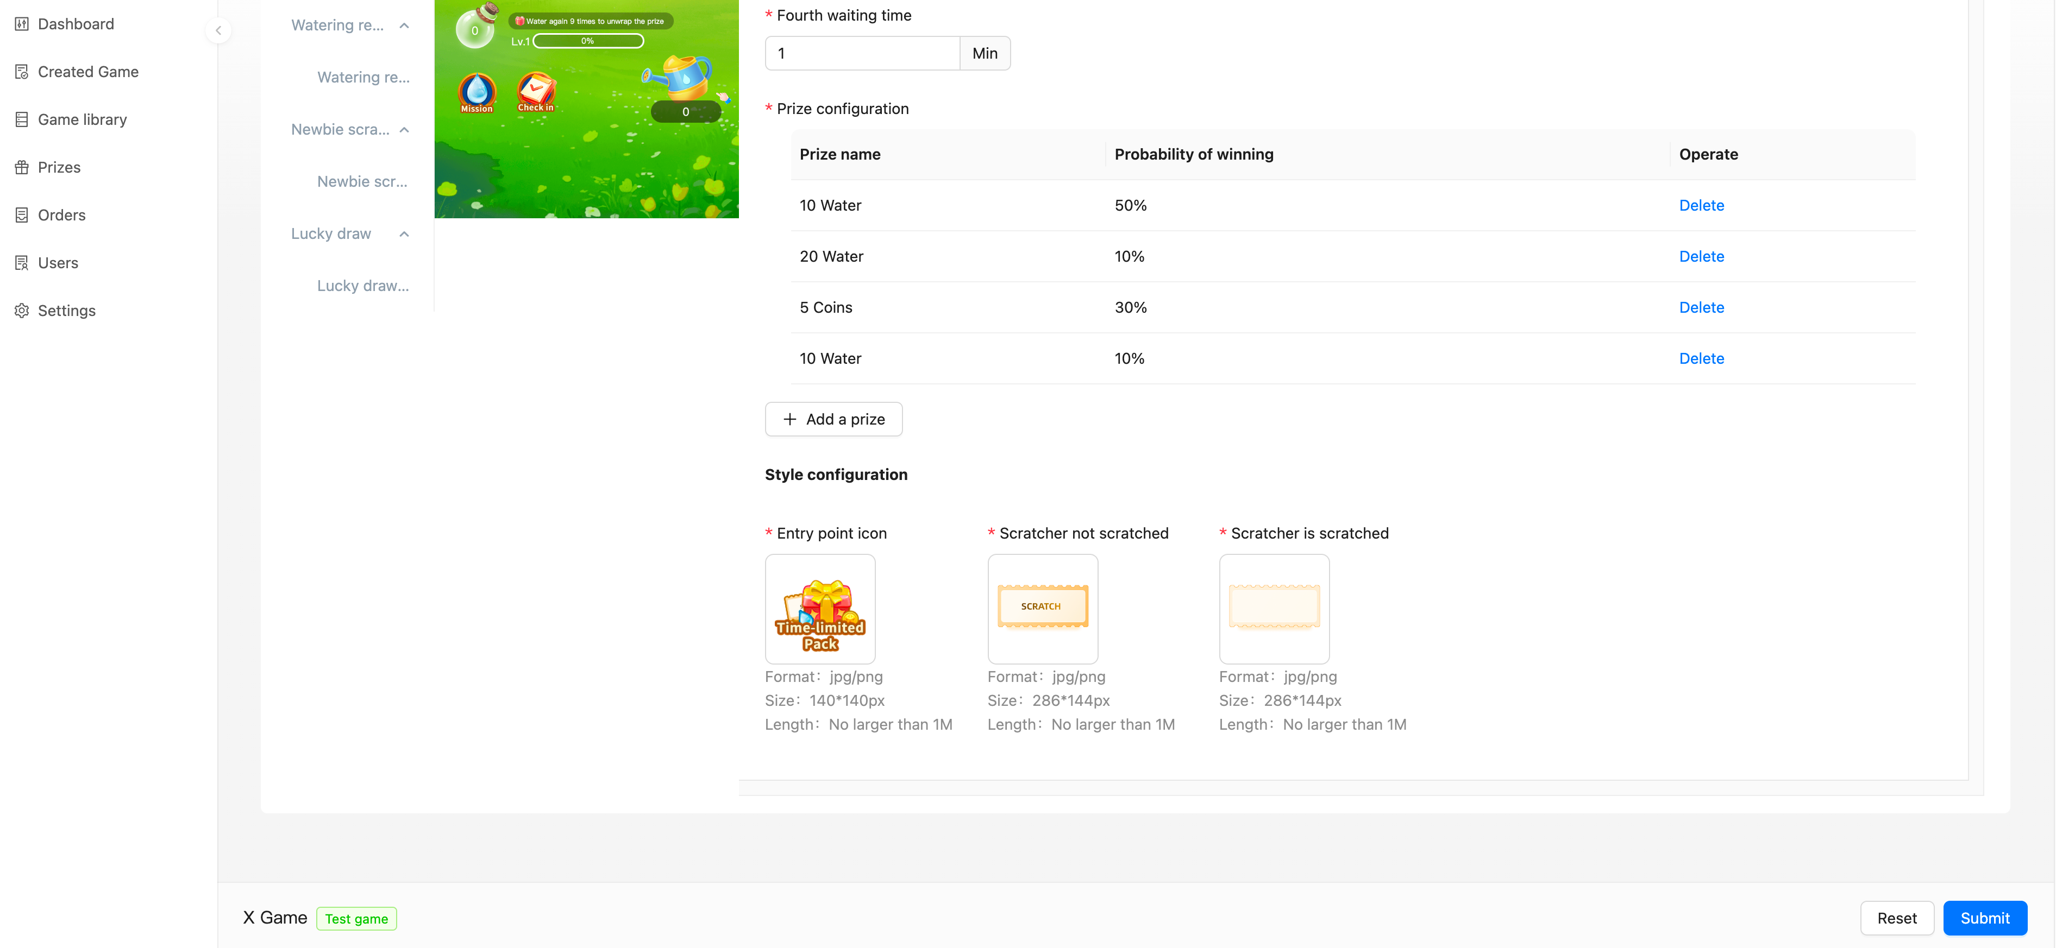This screenshot has height=948, width=2056.
Task: Click the Users icon in sidebar
Action: coord(22,263)
